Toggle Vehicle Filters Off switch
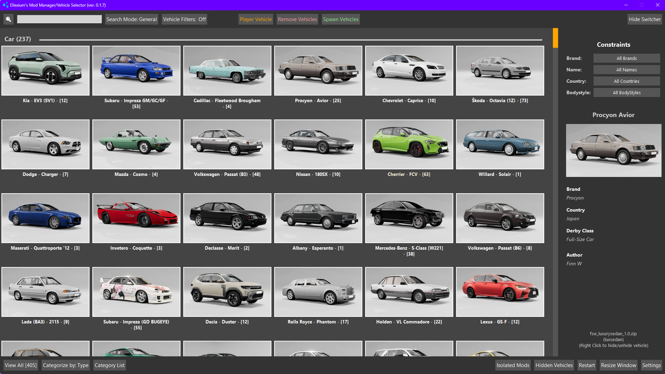Viewport: 665px width, 374px height. point(184,19)
